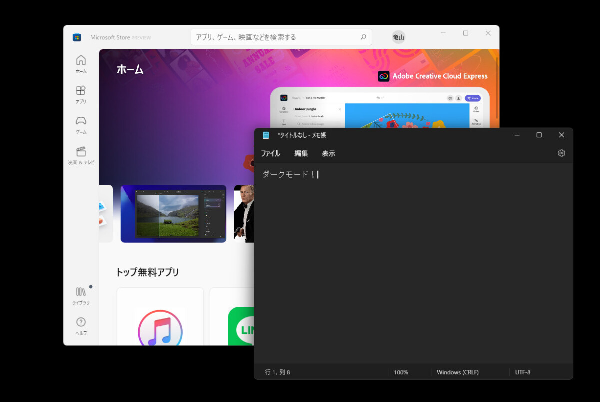Screen dimensions: 600x402
Task: Click the partially visible left carousel card
Action: click(106, 214)
